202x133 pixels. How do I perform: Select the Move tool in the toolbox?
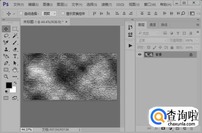6,29
